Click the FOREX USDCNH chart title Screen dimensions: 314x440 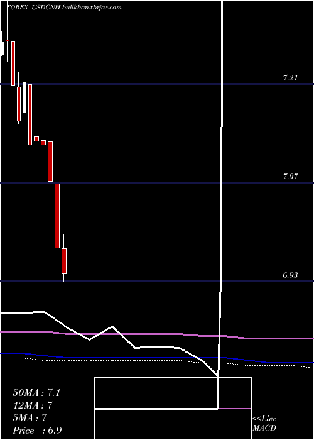pos(64,8)
